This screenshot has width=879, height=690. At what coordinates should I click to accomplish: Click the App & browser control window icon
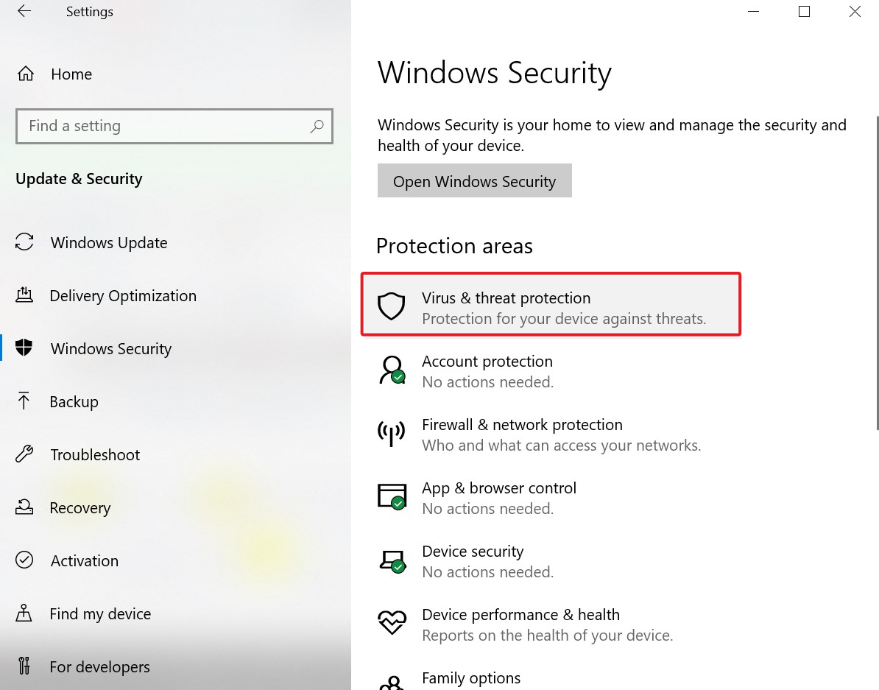coord(392,496)
